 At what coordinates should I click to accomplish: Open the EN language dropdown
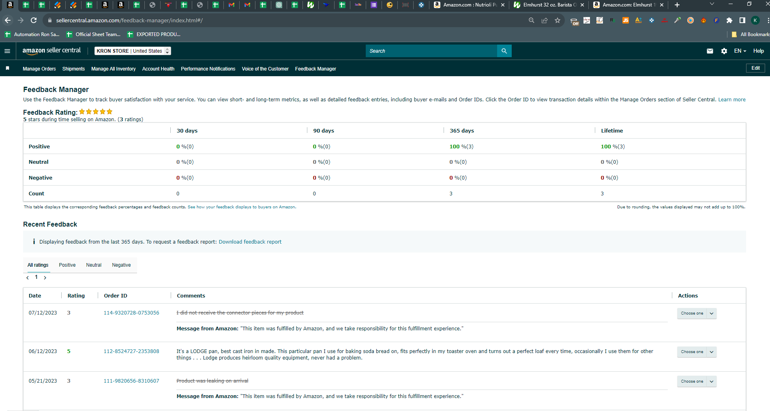[740, 51]
